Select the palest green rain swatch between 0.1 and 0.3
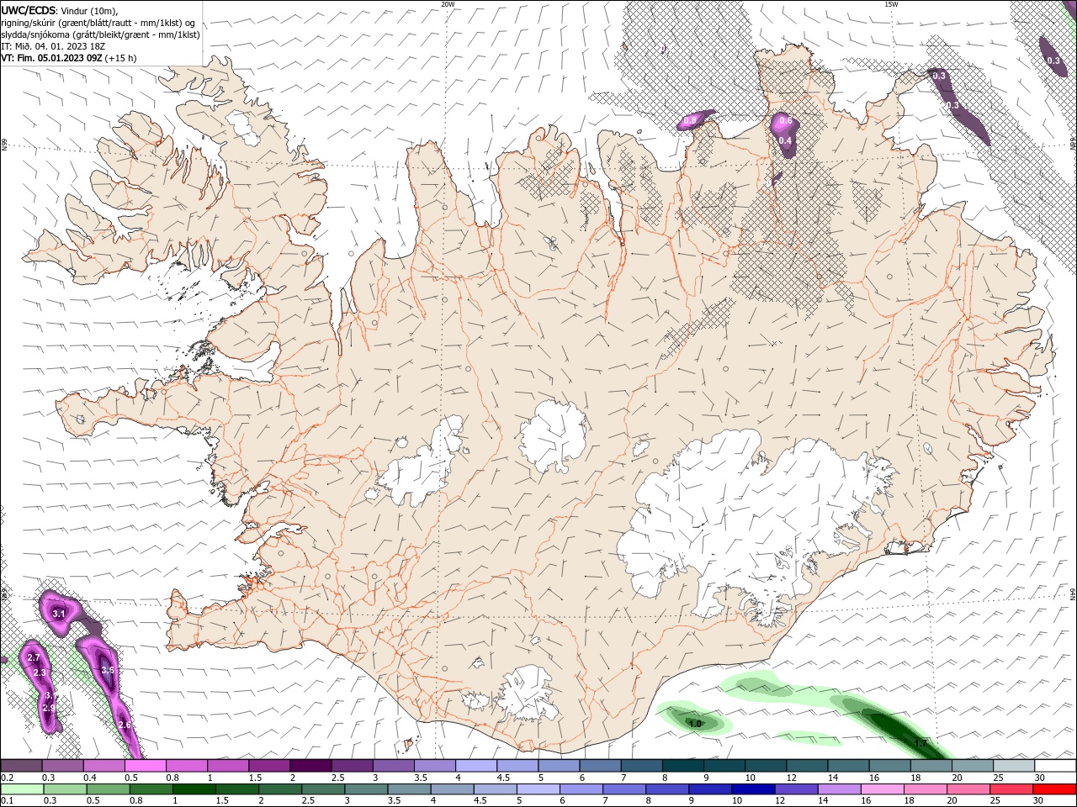1077x807 pixels. pos(21,789)
